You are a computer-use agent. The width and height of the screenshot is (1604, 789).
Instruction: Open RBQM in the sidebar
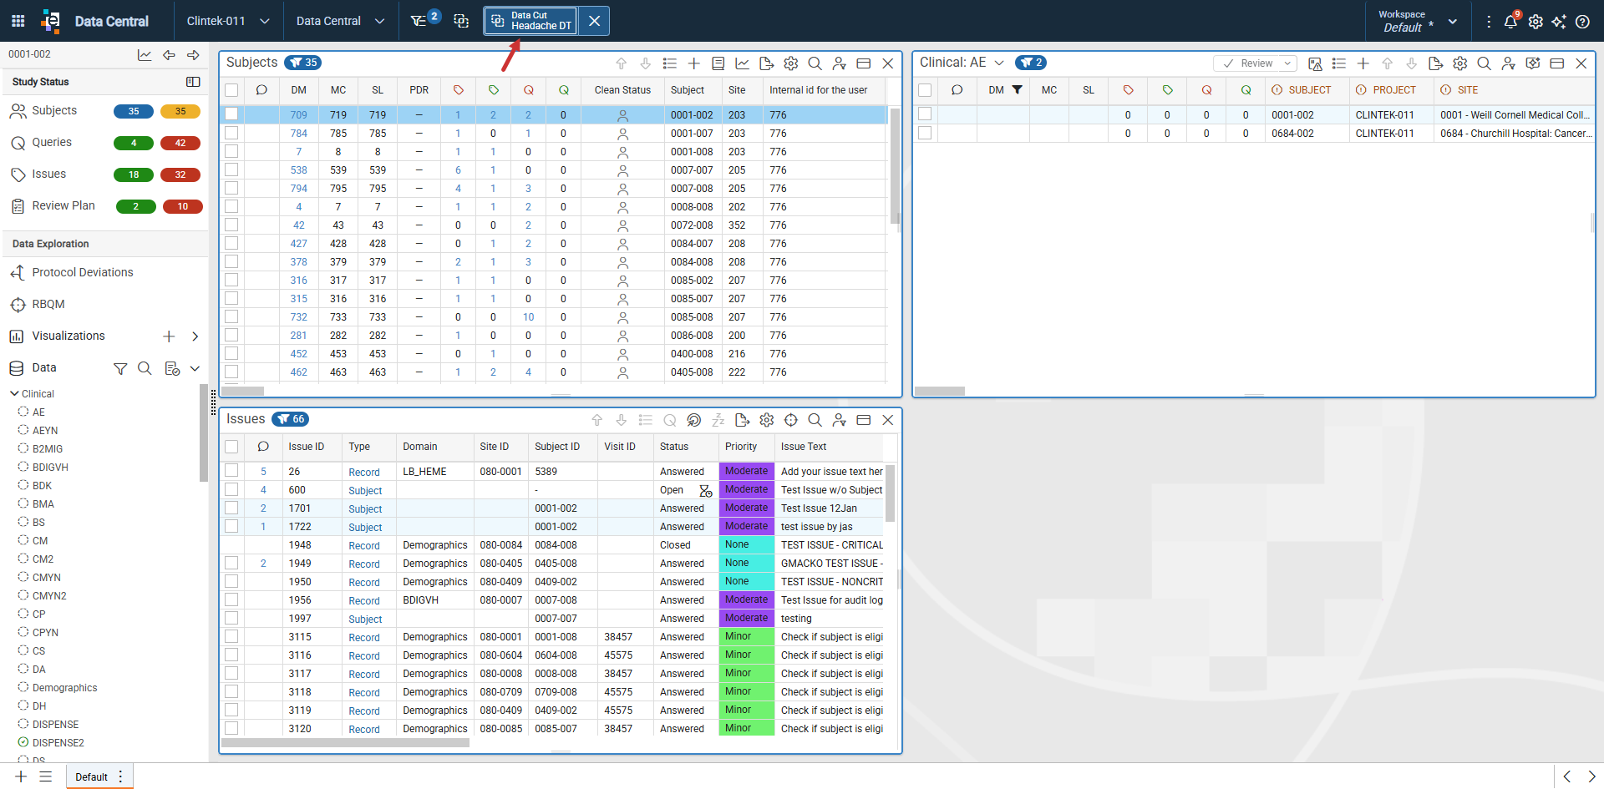click(x=48, y=304)
